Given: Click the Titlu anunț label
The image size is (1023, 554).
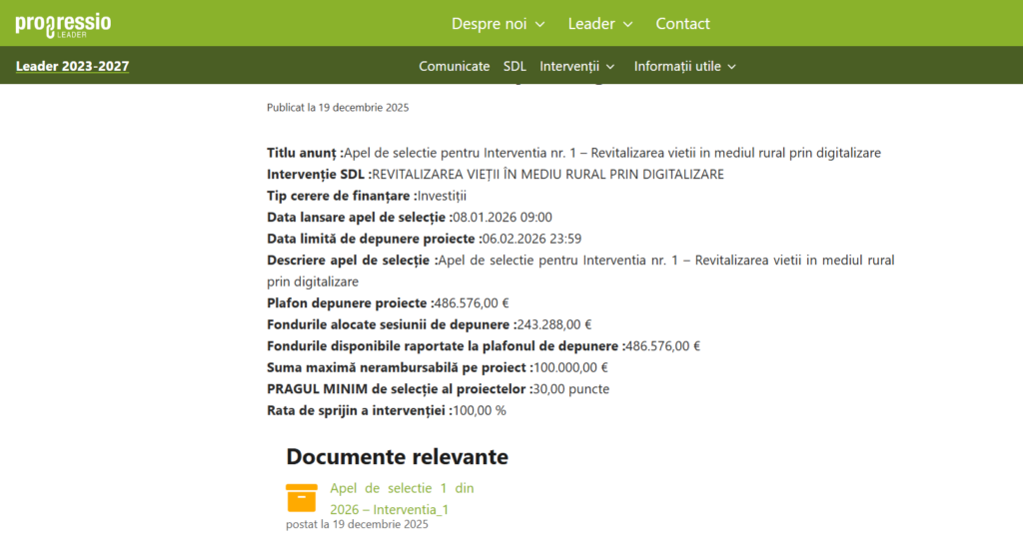Looking at the screenshot, I should pyautogui.click(x=304, y=153).
